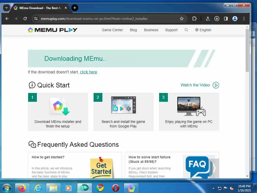Viewport: 257px width, 193px height.
Task: Open 'How to solve start failure' article
Action: coord(149,159)
